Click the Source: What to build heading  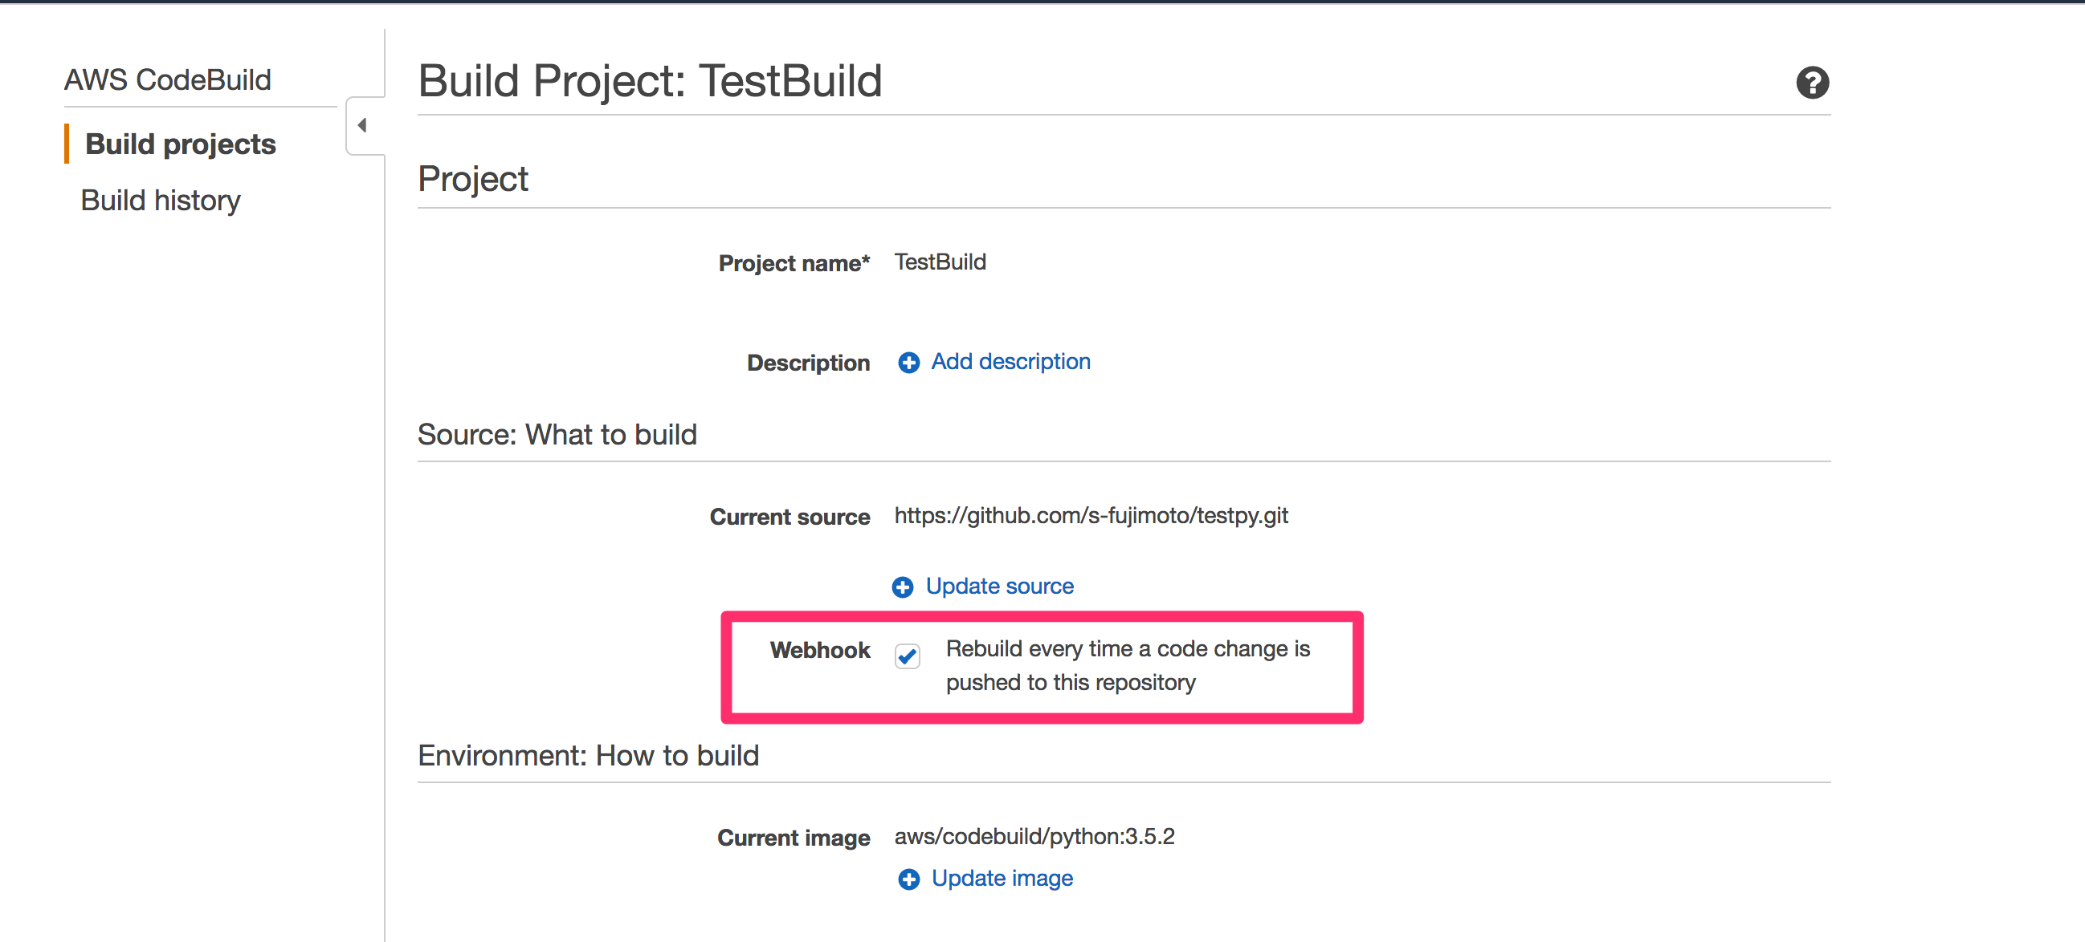pos(557,435)
